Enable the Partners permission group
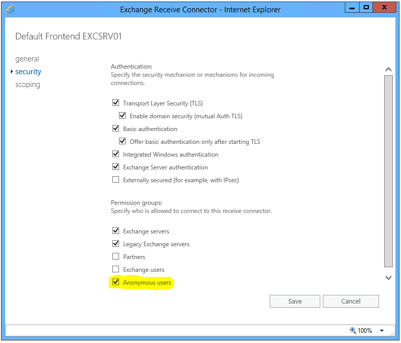This screenshot has width=401, height=343. click(x=115, y=256)
